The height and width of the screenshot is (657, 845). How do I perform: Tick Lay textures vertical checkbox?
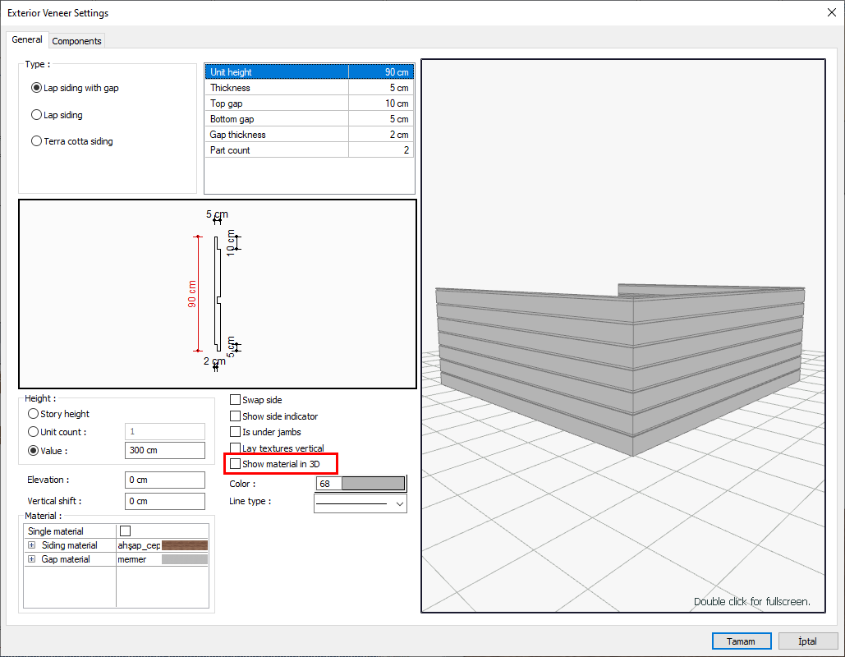pos(236,448)
